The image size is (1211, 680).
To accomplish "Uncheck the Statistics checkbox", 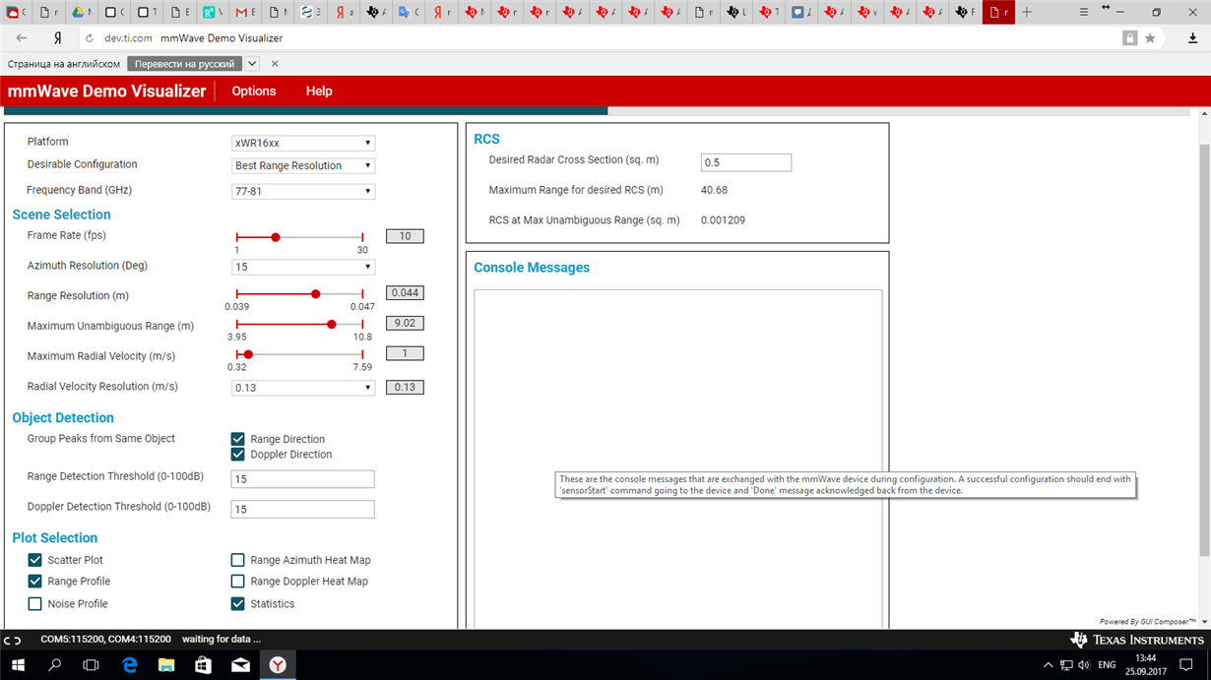I will point(237,604).
